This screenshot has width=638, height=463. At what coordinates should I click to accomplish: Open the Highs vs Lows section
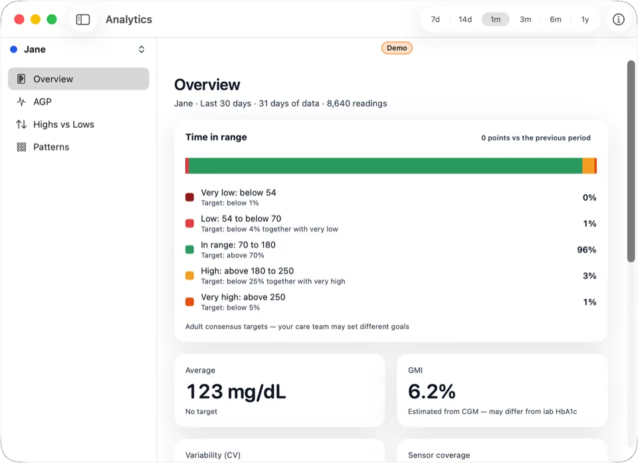coord(78,124)
